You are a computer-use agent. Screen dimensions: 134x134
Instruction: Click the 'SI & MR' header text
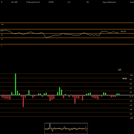(x=14, y=2)
